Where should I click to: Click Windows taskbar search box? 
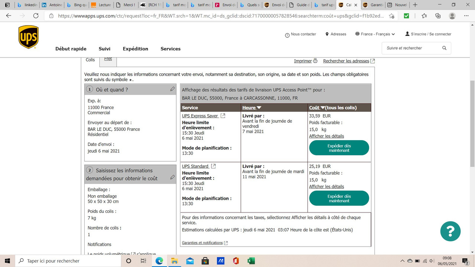[x=68, y=261]
